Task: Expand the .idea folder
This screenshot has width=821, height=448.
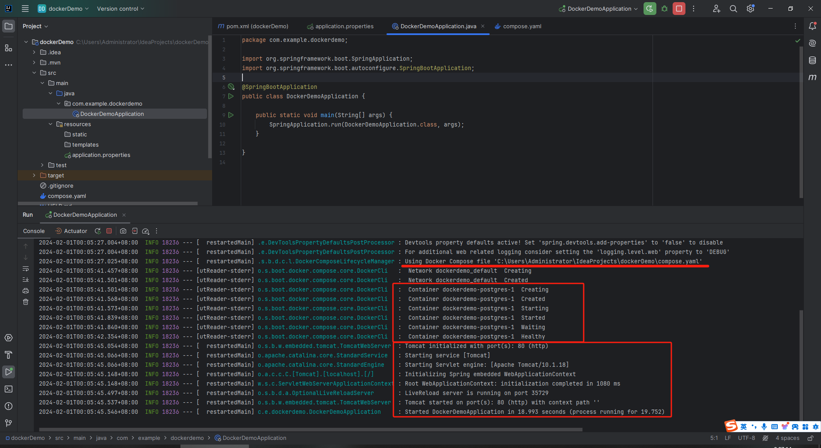Action: [34, 52]
